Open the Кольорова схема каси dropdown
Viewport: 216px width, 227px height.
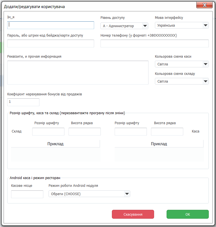coord(182,64)
